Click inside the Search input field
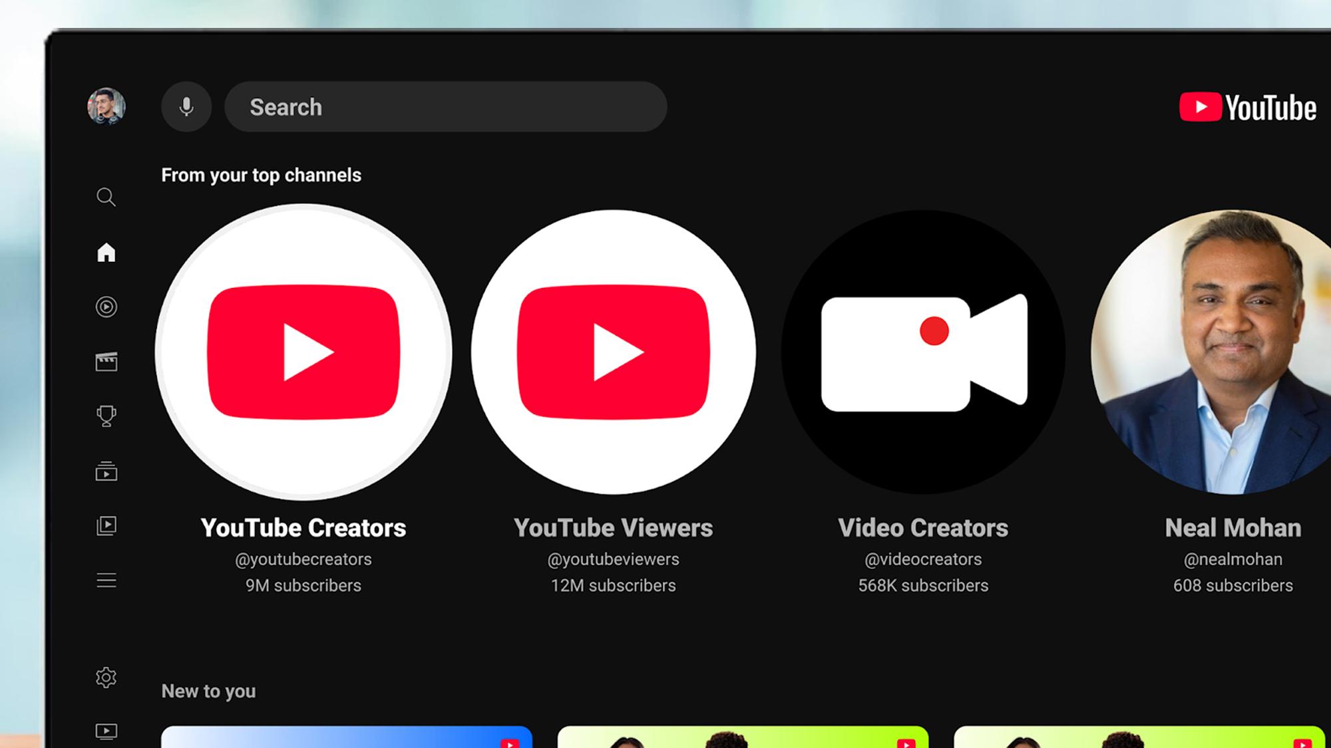Image resolution: width=1331 pixels, height=748 pixels. pos(446,106)
